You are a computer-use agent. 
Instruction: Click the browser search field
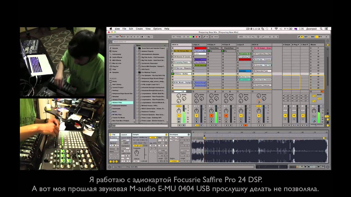(140, 42)
